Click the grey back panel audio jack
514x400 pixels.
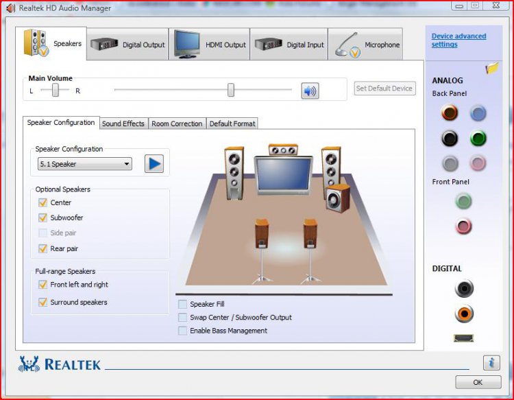[x=450, y=163]
